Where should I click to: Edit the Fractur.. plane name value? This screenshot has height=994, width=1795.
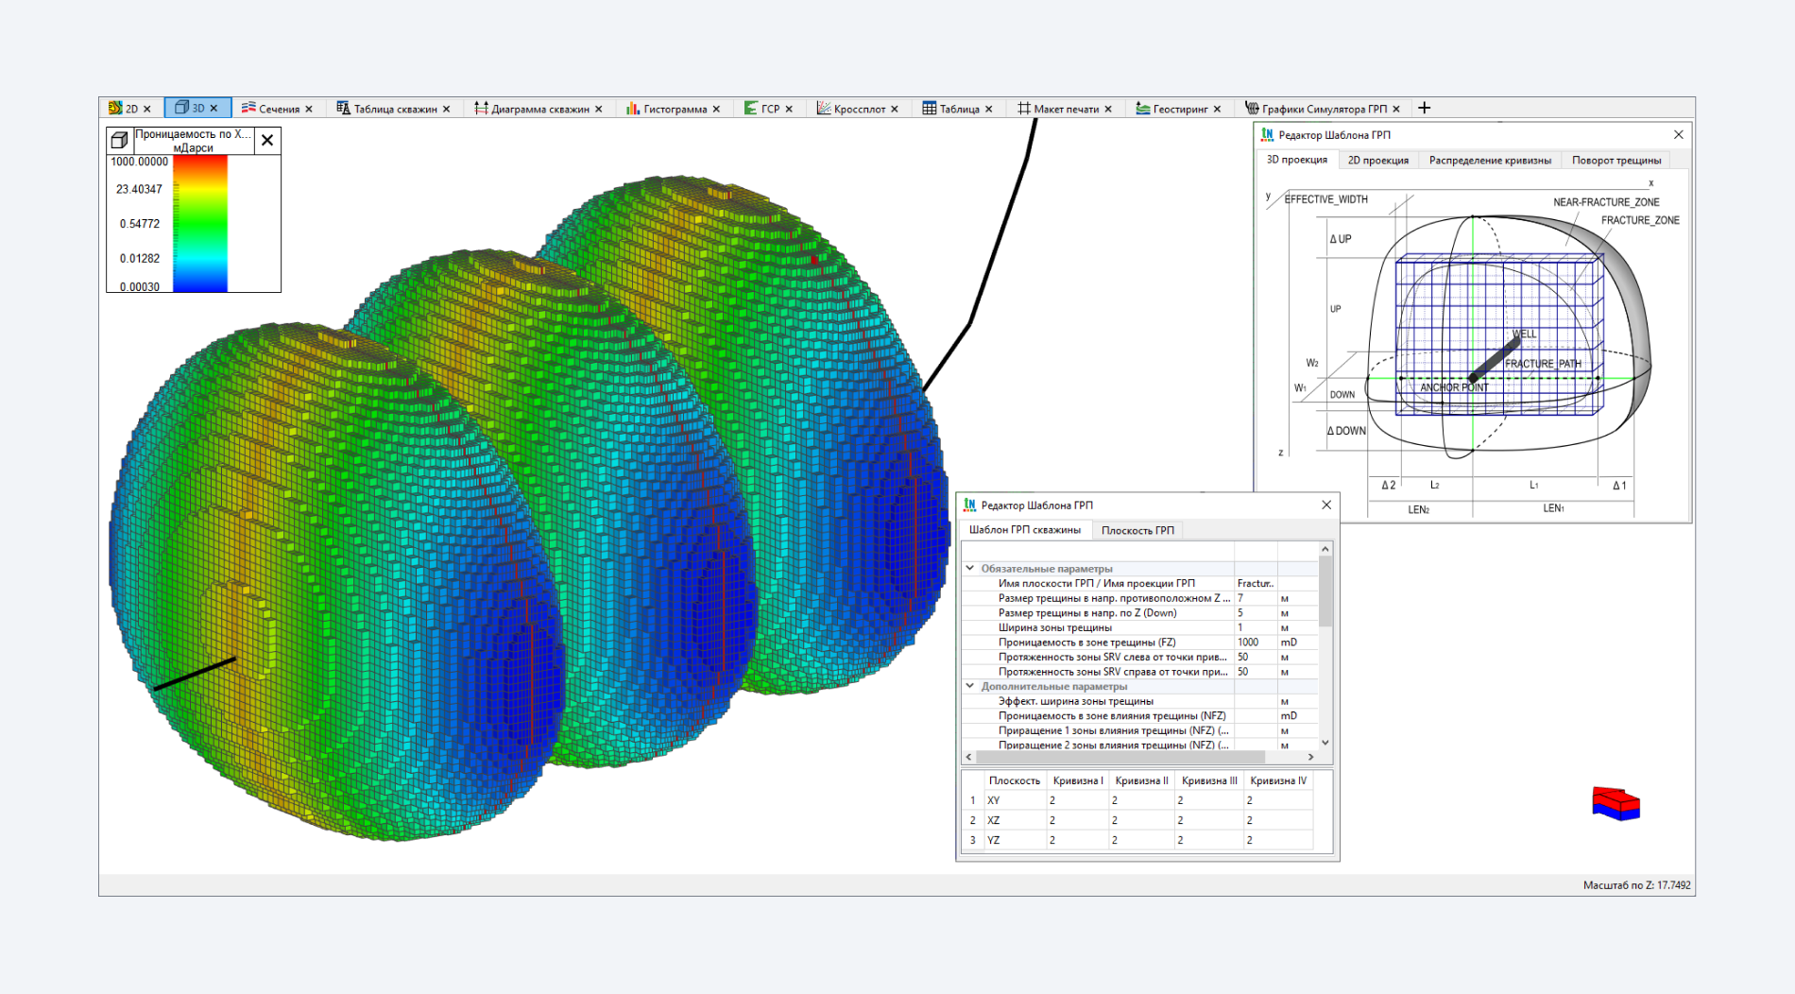[x=1256, y=583]
